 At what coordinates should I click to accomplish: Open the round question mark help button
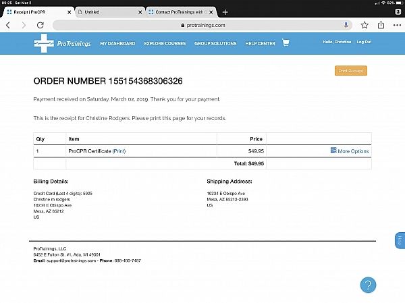(x=368, y=285)
